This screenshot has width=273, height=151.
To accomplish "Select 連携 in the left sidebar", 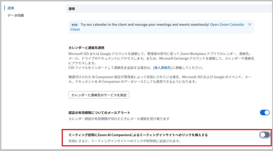I will pos(11,8).
